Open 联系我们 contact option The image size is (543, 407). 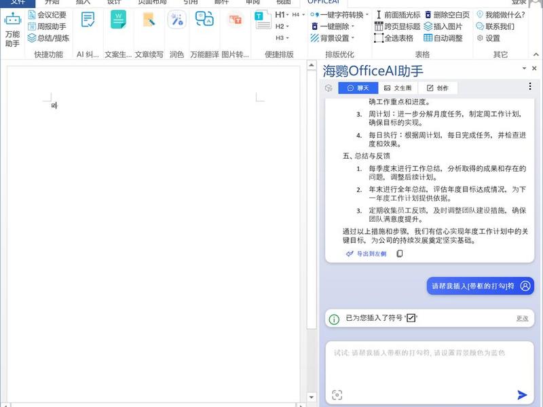[x=495, y=26]
